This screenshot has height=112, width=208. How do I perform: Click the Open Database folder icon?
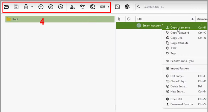6,7
